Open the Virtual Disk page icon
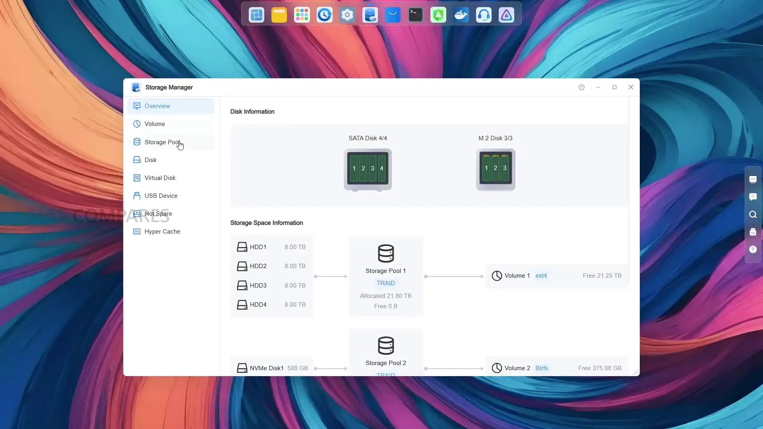The height and width of the screenshot is (429, 763). [x=137, y=178]
